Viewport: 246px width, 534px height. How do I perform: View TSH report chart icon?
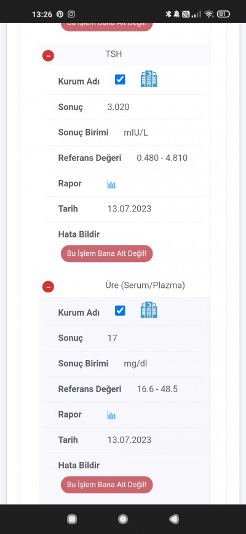click(x=111, y=184)
